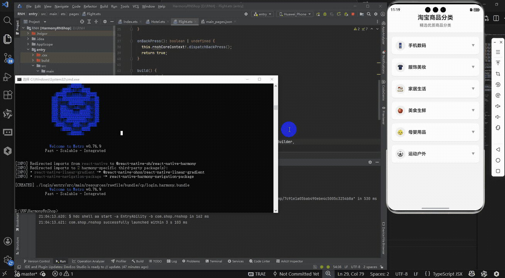
Task: Click the emulator screenshot crop icon
Action: [x=498, y=74]
